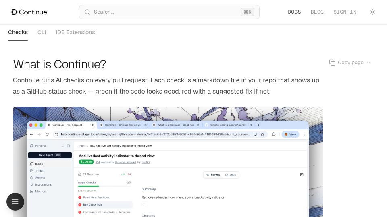Open the threader-internal repo link
This screenshot has width=387, height=217.
point(125,162)
